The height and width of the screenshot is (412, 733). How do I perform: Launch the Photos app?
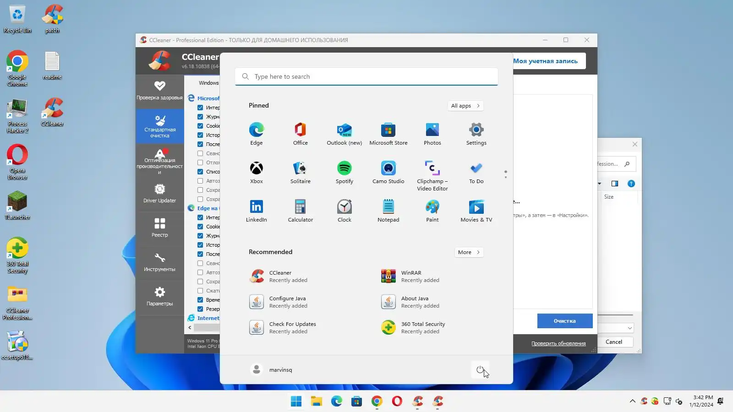coord(432,134)
